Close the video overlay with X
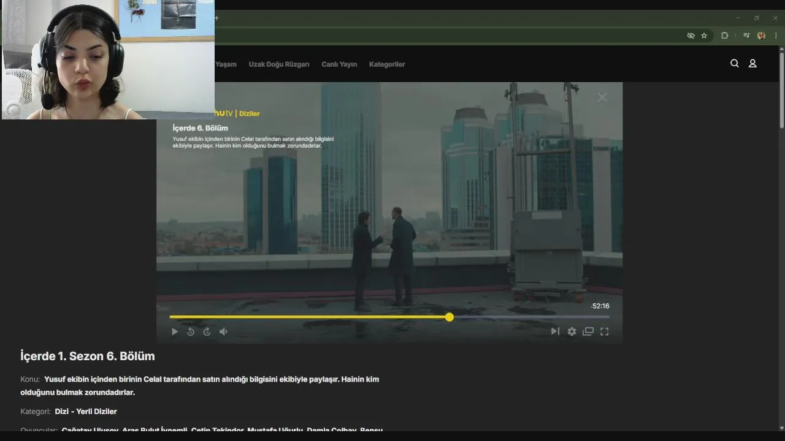This screenshot has height=441, width=785. coord(602,97)
